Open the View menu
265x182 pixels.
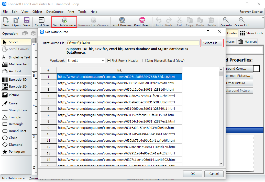coord(25,12)
